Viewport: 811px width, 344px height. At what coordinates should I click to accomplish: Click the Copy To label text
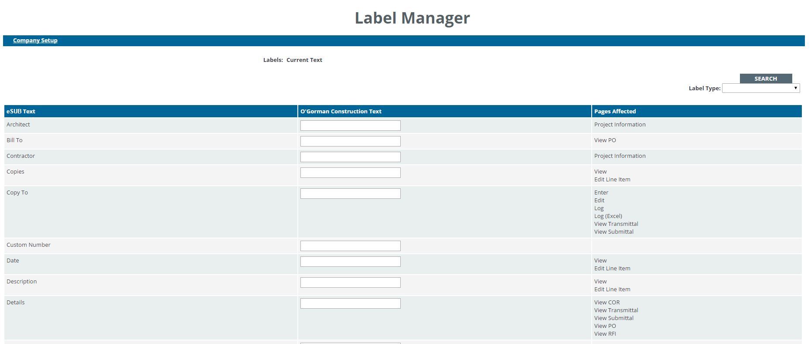tap(17, 192)
